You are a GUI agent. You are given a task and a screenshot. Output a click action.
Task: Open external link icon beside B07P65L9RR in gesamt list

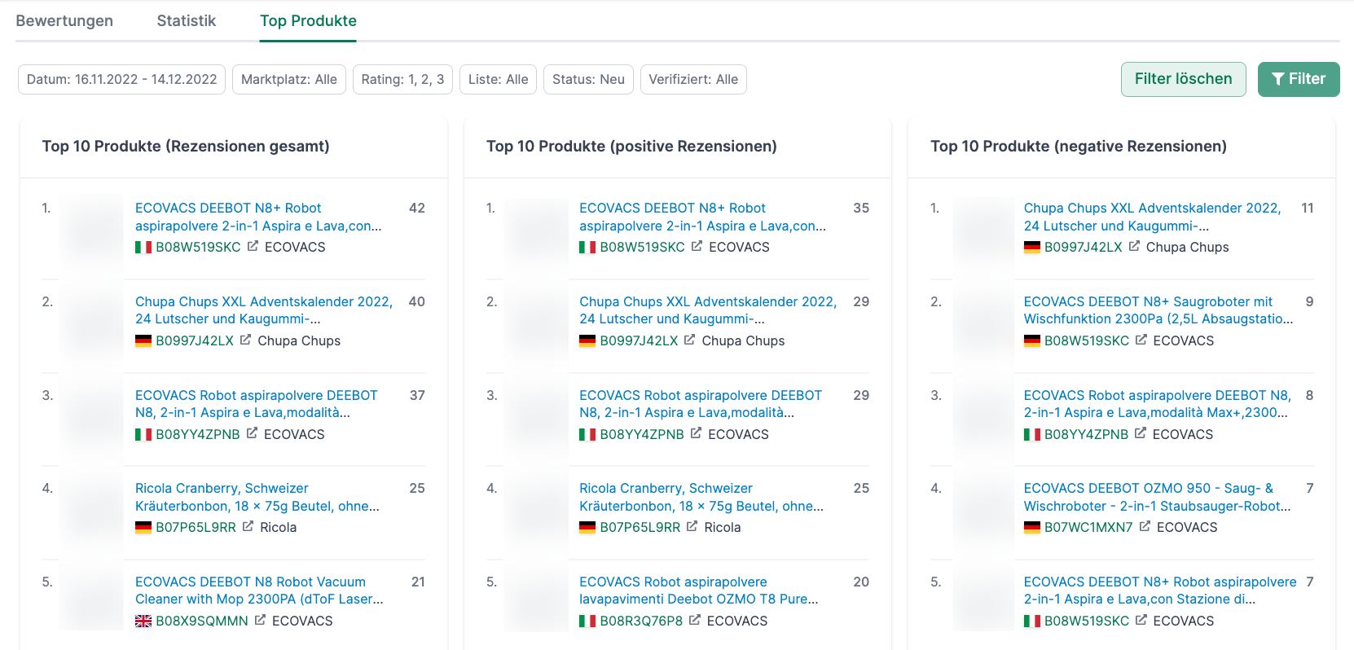[248, 526]
